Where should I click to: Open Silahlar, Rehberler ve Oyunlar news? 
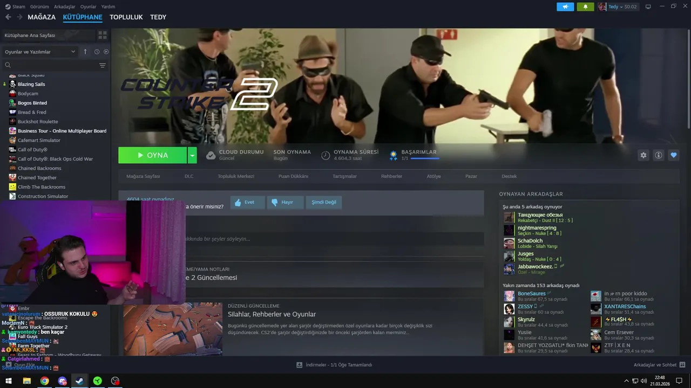point(272,314)
